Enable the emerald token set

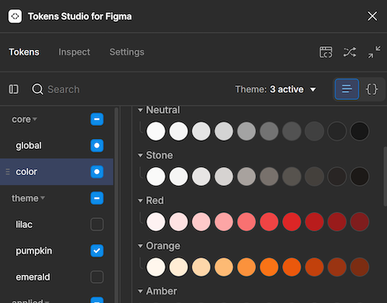[97, 277]
